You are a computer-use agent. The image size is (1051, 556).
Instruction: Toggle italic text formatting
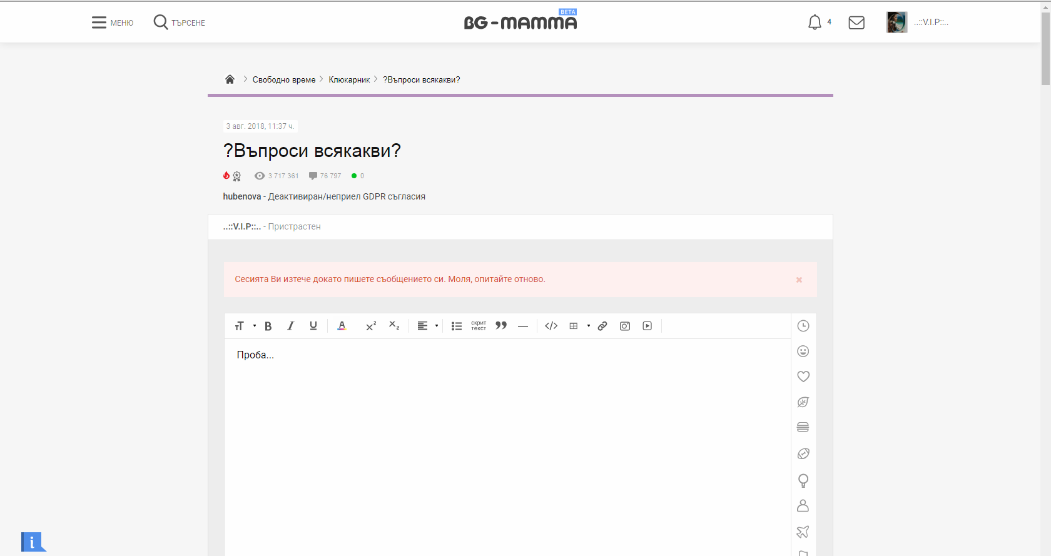(x=290, y=326)
